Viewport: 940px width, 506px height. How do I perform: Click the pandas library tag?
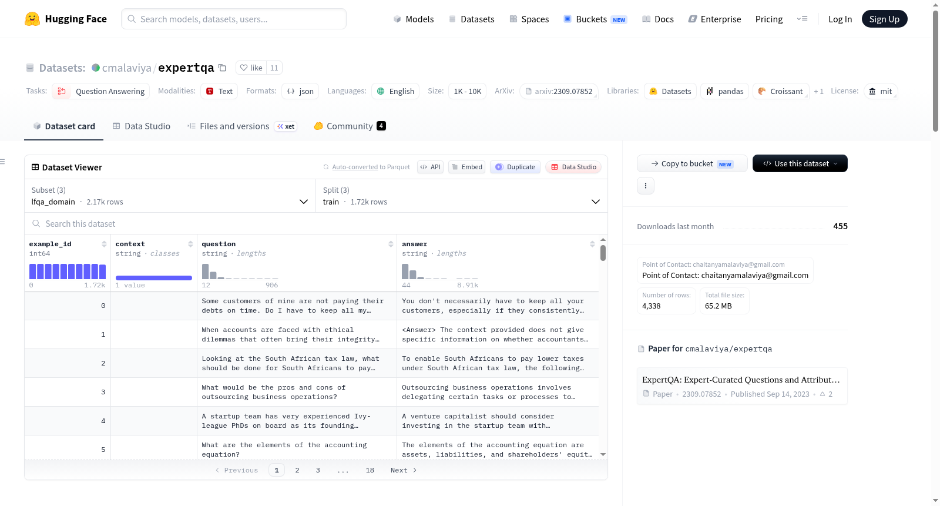(724, 91)
